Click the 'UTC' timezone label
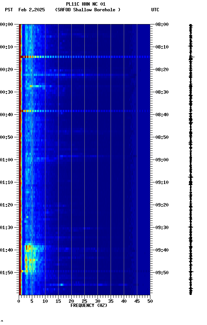Image resolution: width=207 pixels, height=325 pixels. pyautogui.click(x=155, y=10)
